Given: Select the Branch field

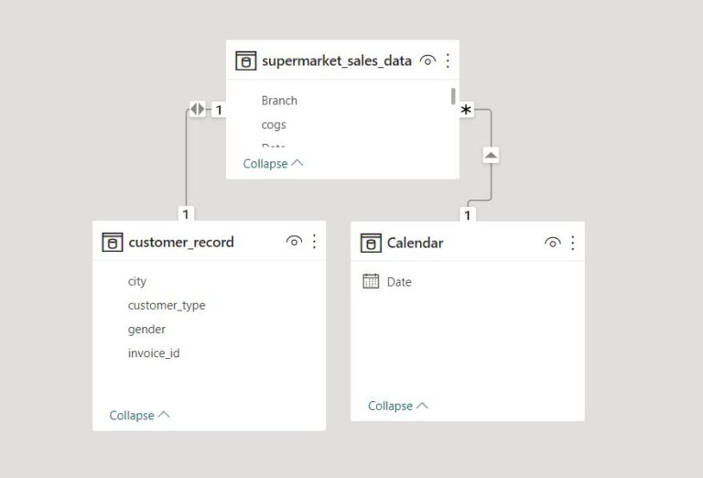Looking at the screenshot, I should pos(279,101).
